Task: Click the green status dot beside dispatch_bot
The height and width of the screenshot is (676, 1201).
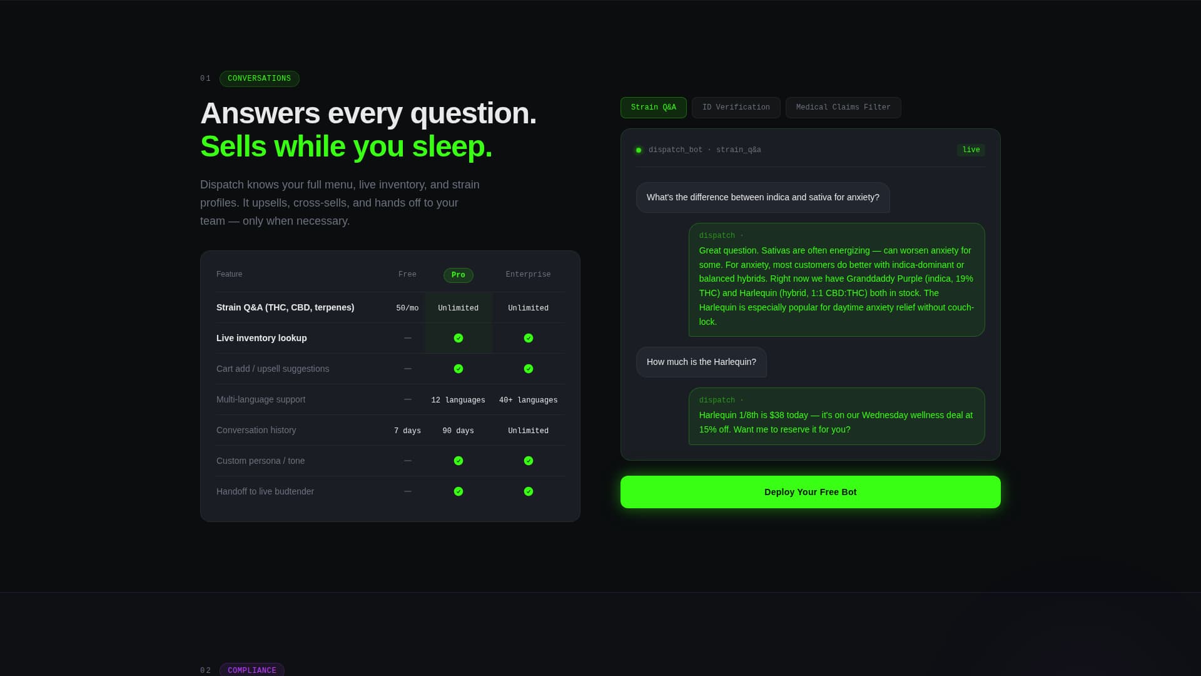Action: tap(639, 150)
